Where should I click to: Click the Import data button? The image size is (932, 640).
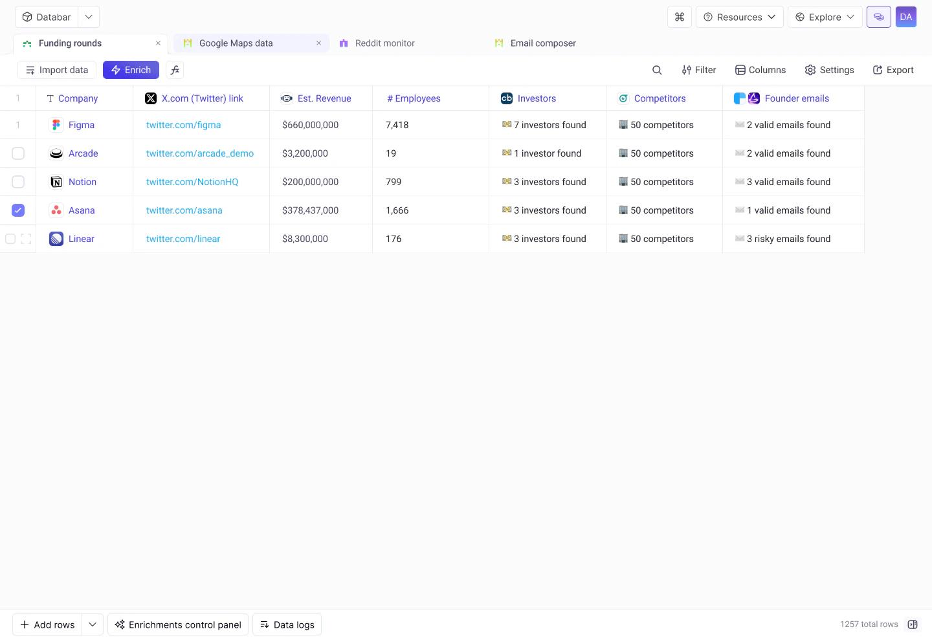(57, 70)
